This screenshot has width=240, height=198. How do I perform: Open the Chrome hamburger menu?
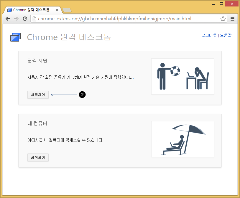pyautogui.click(x=232, y=19)
